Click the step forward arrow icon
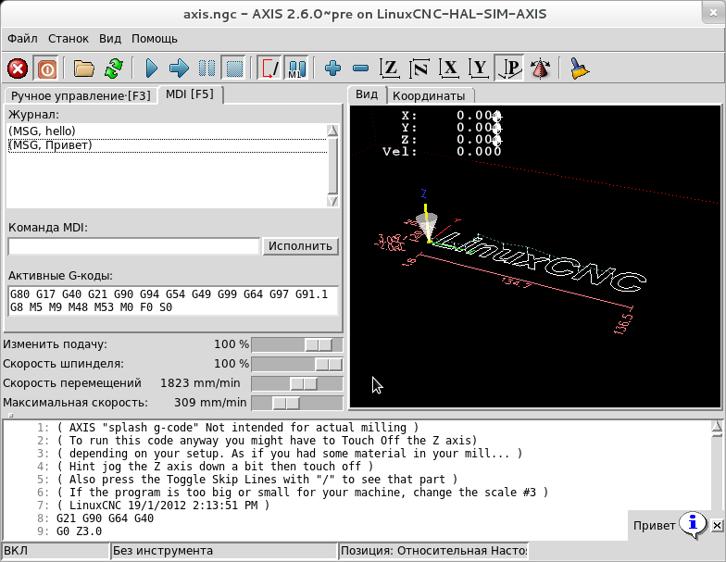Image resolution: width=726 pixels, height=562 pixels. point(180,69)
